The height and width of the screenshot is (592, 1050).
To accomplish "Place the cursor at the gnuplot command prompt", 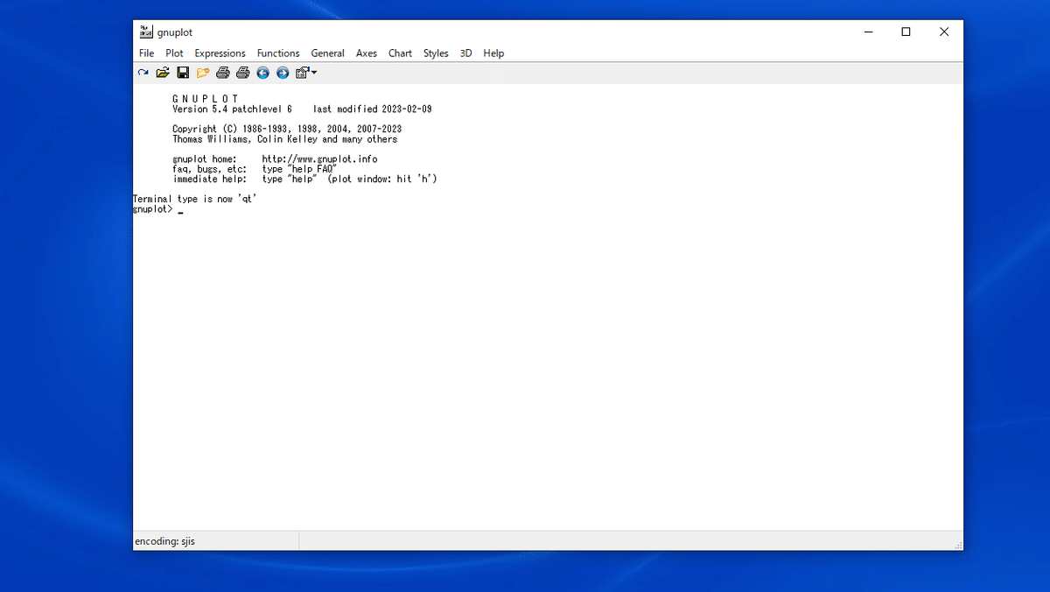I will coord(180,210).
